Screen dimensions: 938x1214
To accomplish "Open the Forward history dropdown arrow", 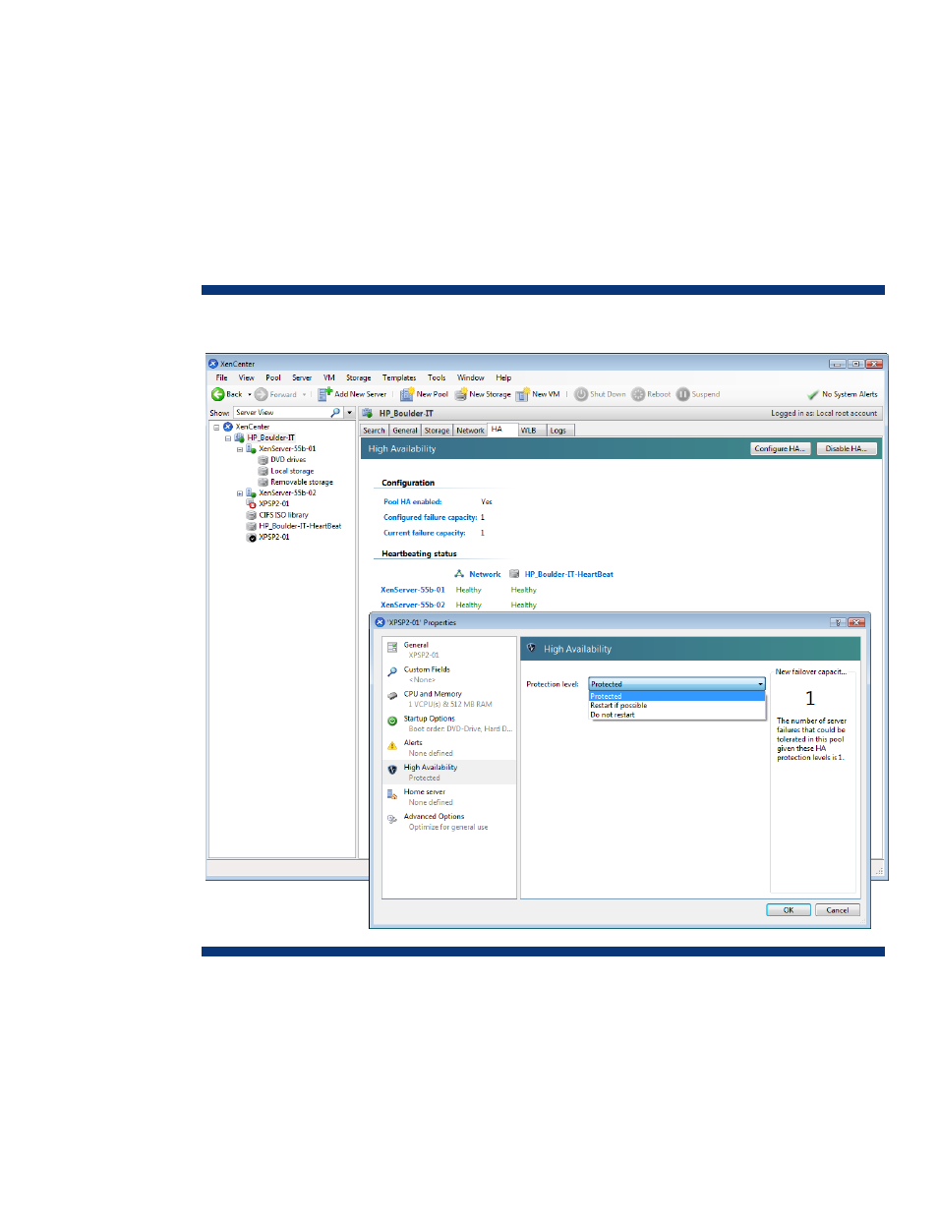I will [304, 394].
